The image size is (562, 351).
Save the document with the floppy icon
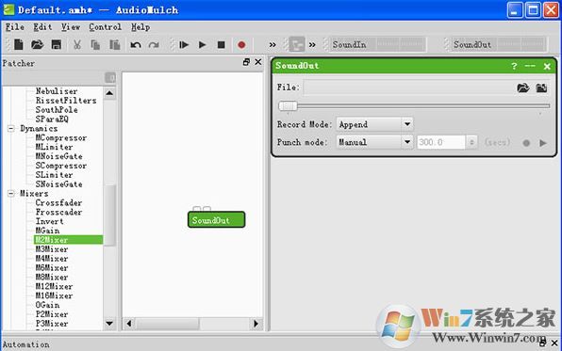click(57, 45)
